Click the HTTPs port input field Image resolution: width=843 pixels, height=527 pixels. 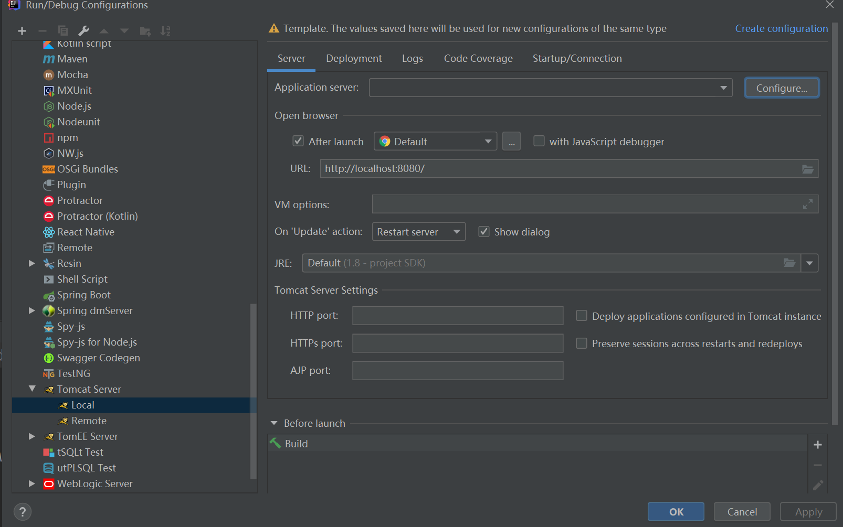458,343
